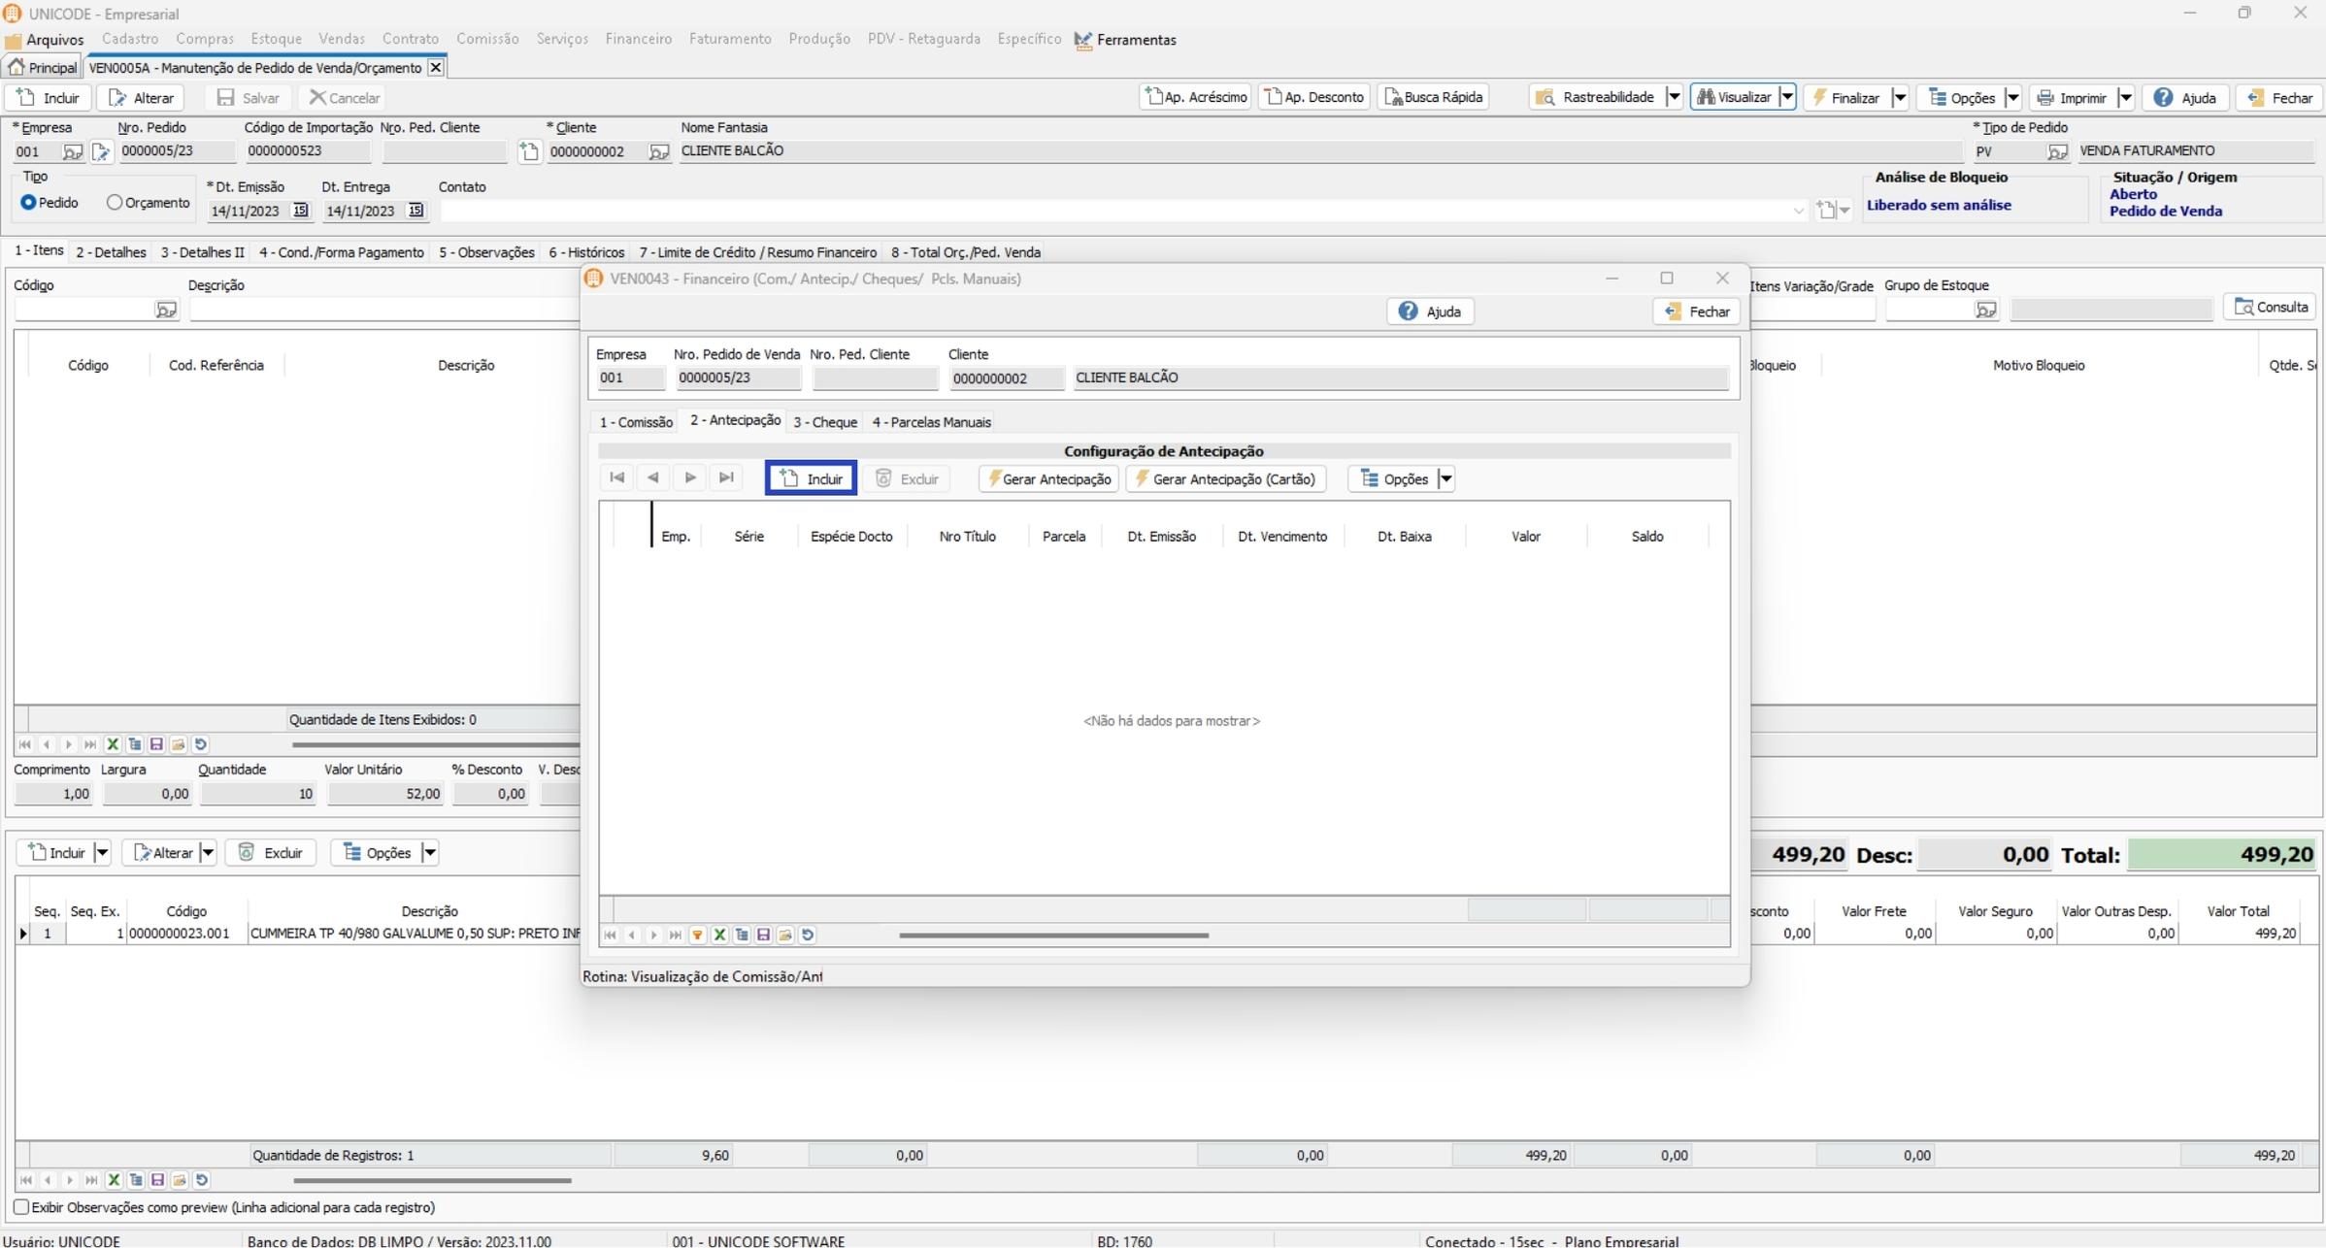2326x1248 pixels.
Task: Click the Descrição search input field
Action: [x=384, y=310]
